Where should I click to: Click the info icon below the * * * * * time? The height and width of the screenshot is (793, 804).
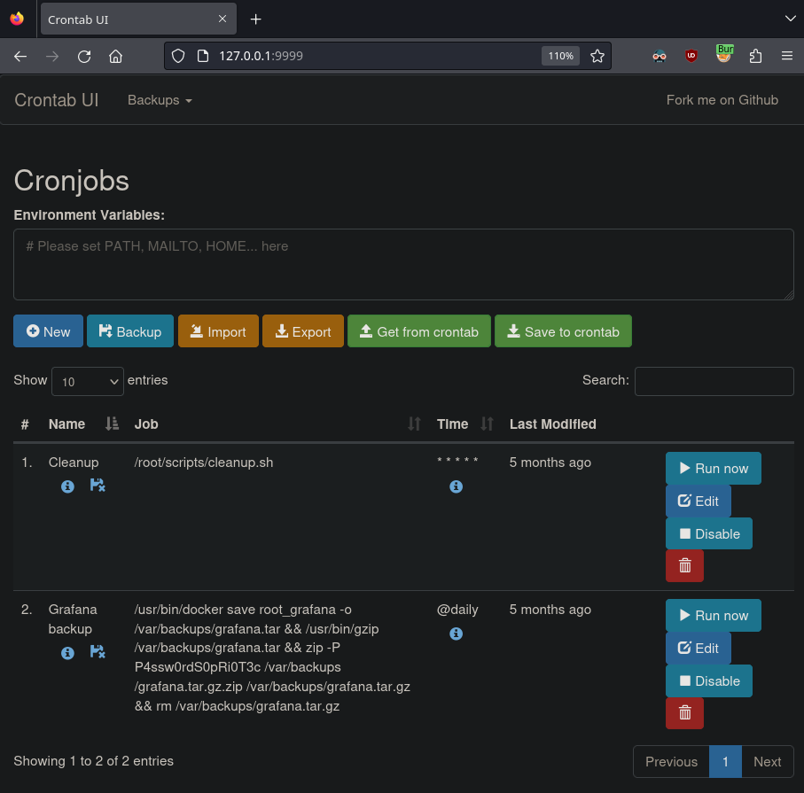tap(456, 486)
